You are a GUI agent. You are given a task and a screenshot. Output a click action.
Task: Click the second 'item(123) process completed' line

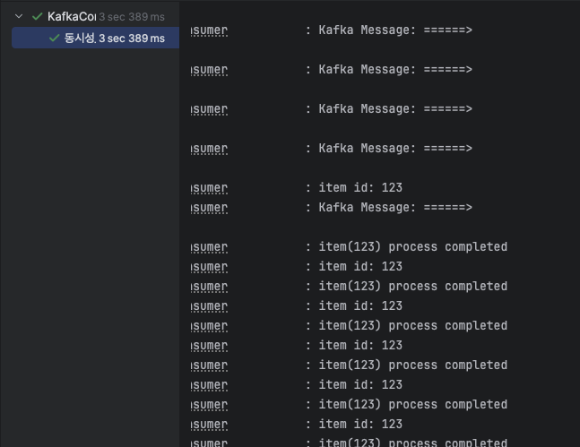click(x=412, y=287)
